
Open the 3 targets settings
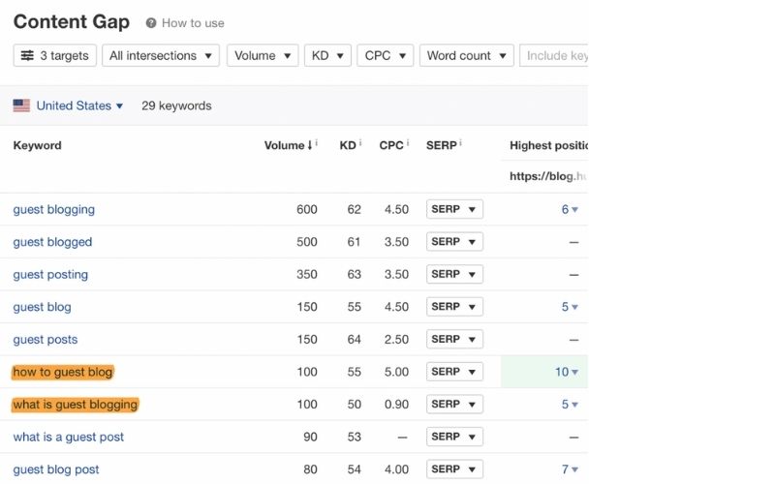[x=55, y=55]
